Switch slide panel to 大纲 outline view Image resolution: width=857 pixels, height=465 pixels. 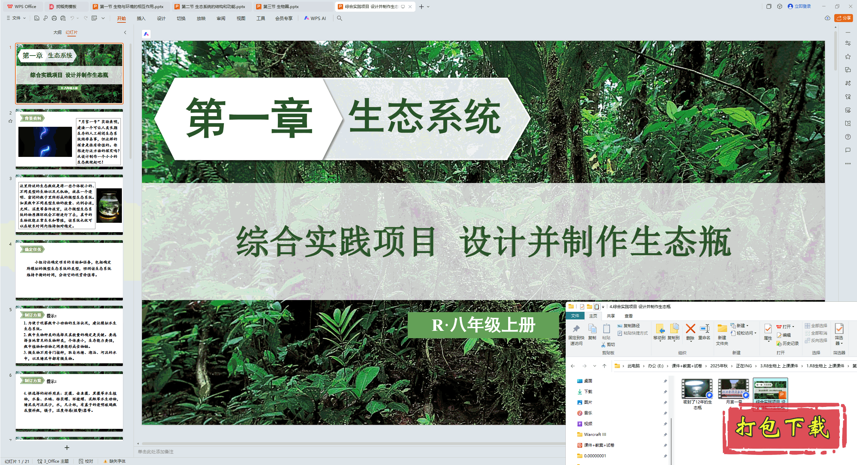click(x=57, y=32)
